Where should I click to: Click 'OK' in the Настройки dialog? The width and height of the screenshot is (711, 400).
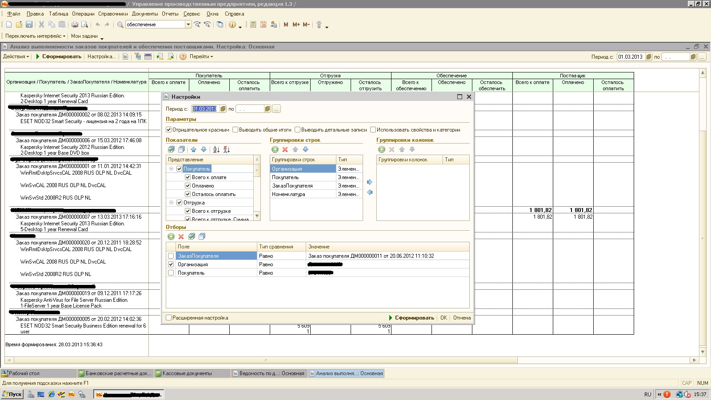pyautogui.click(x=443, y=318)
